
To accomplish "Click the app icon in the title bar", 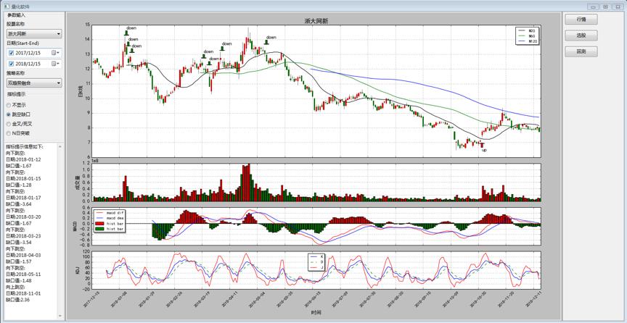I will (5, 6).
